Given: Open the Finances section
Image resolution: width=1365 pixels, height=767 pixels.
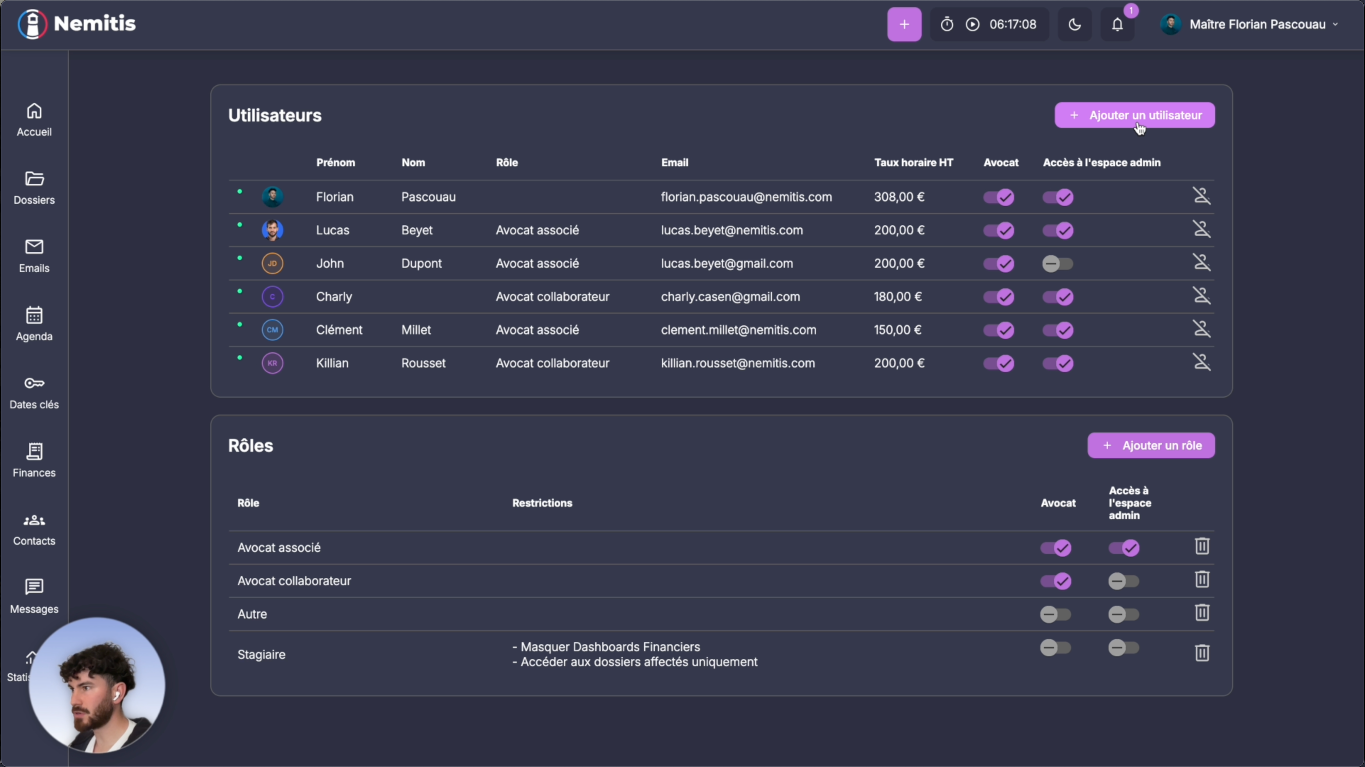Looking at the screenshot, I should pyautogui.click(x=34, y=461).
